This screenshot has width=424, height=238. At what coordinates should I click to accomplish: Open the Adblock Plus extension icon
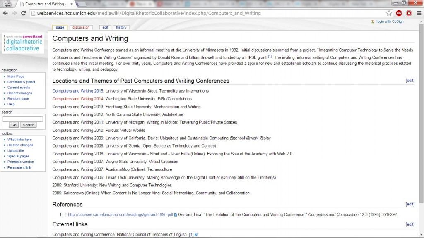click(x=399, y=13)
